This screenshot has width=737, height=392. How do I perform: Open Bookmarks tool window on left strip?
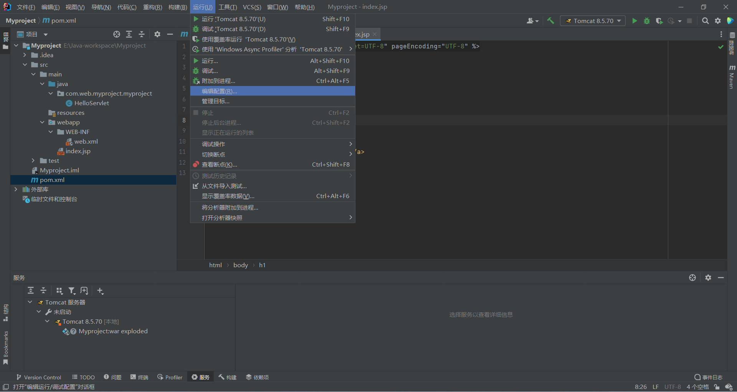click(6, 347)
